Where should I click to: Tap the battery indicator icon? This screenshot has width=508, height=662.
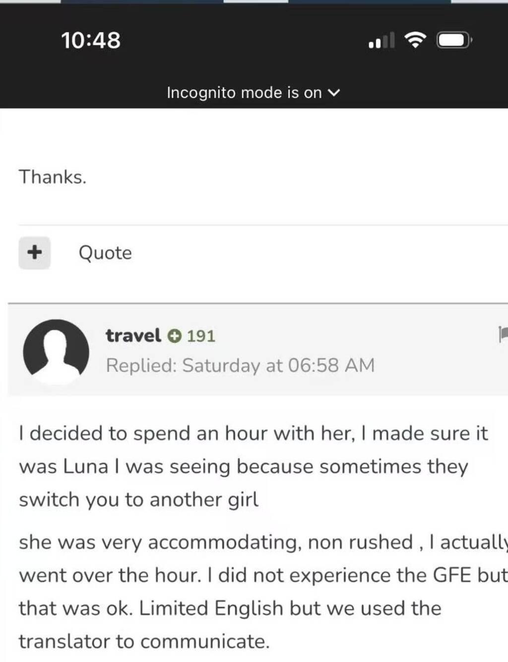coord(453,40)
